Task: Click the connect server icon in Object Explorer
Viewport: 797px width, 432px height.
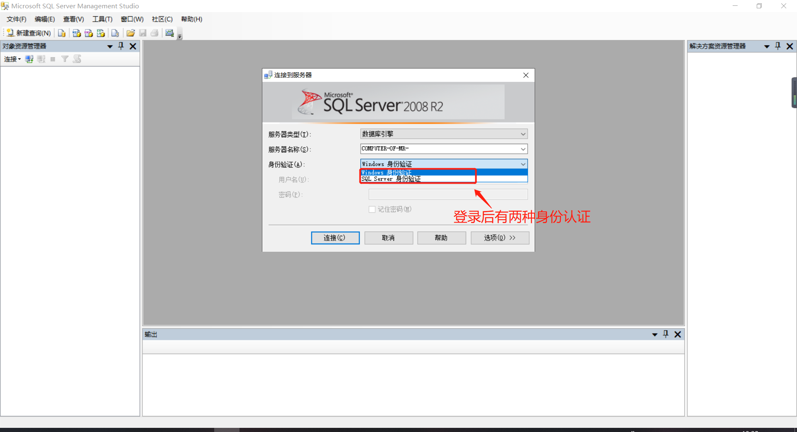Action: click(29, 59)
